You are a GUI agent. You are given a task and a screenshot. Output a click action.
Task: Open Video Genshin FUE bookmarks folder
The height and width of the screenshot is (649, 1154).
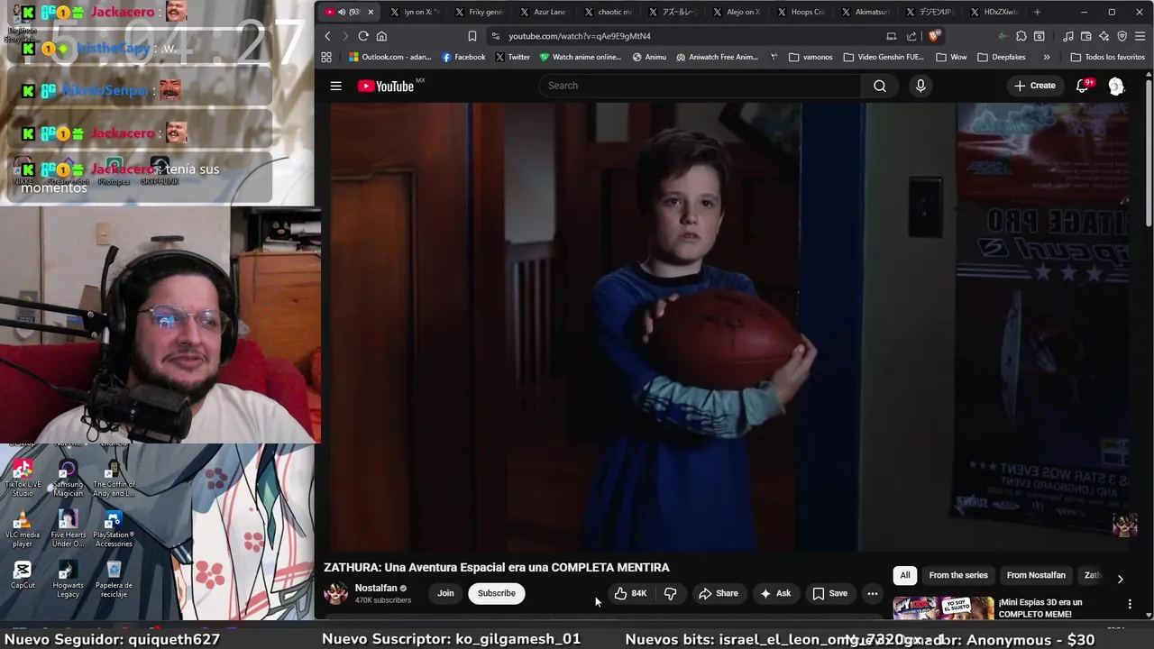click(x=884, y=57)
